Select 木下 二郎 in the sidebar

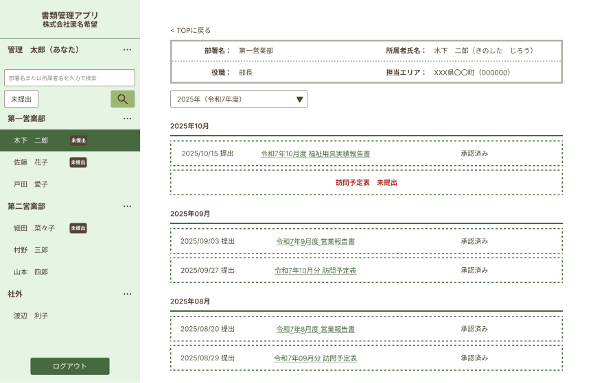pyautogui.click(x=32, y=140)
